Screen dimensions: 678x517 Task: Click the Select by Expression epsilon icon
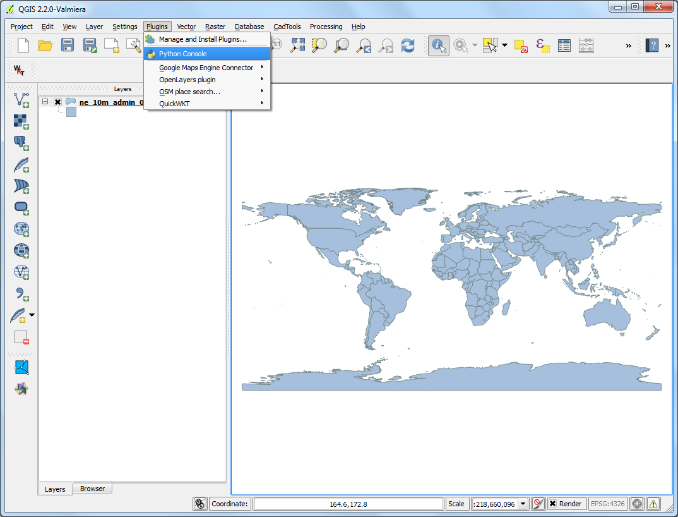(543, 46)
